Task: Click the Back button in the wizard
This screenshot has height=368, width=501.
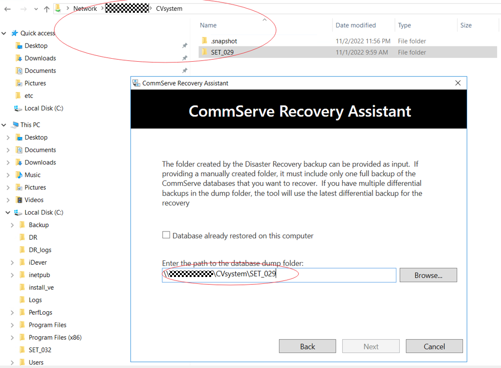Action: click(307, 346)
